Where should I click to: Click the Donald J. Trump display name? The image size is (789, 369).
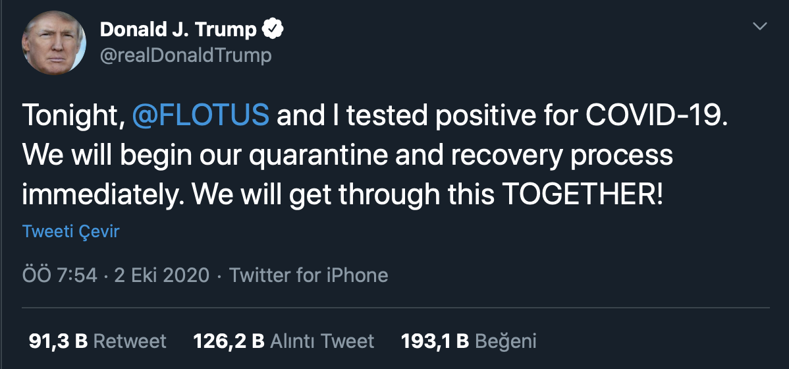click(178, 29)
